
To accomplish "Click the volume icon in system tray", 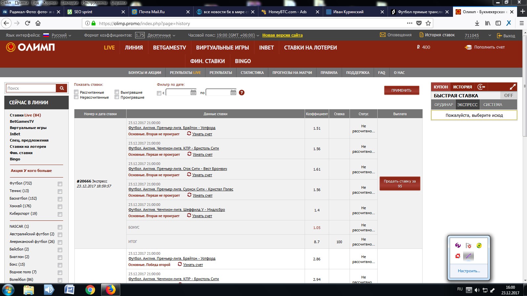I will 477,290.
